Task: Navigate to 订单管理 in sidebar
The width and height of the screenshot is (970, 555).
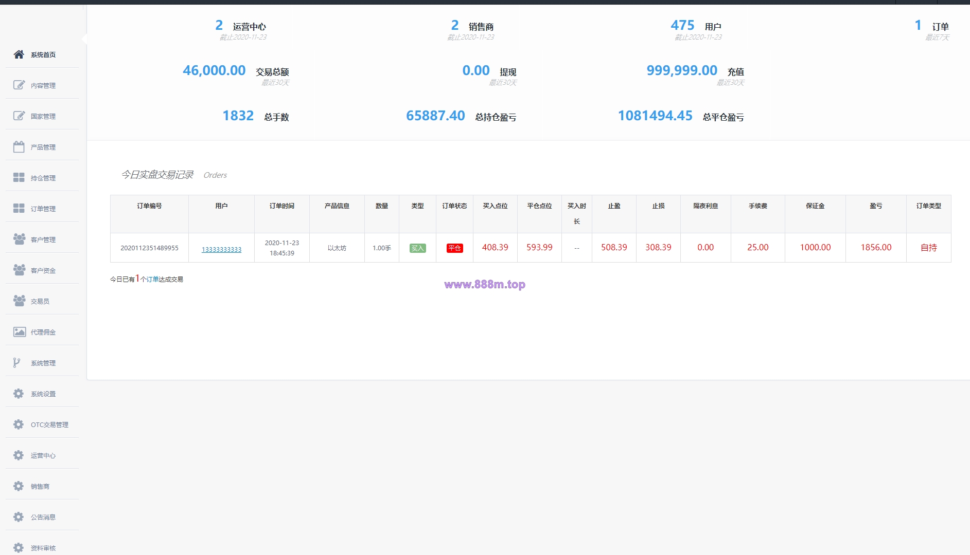Action: pyautogui.click(x=42, y=209)
